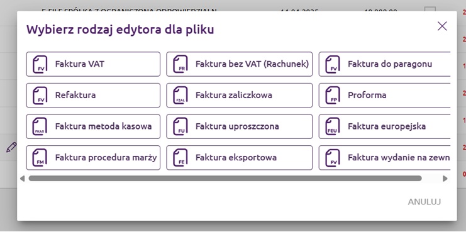Click the pencil edit icon behind dialog
Viewport: 466px width, 232px height.
pyautogui.click(x=11, y=147)
